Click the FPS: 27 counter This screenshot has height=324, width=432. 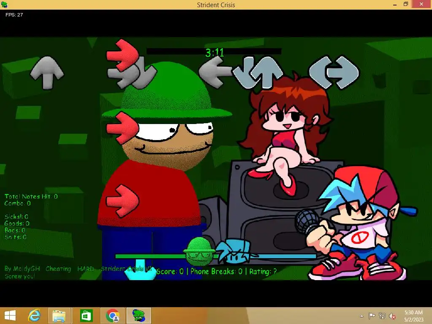click(x=14, y=15)
